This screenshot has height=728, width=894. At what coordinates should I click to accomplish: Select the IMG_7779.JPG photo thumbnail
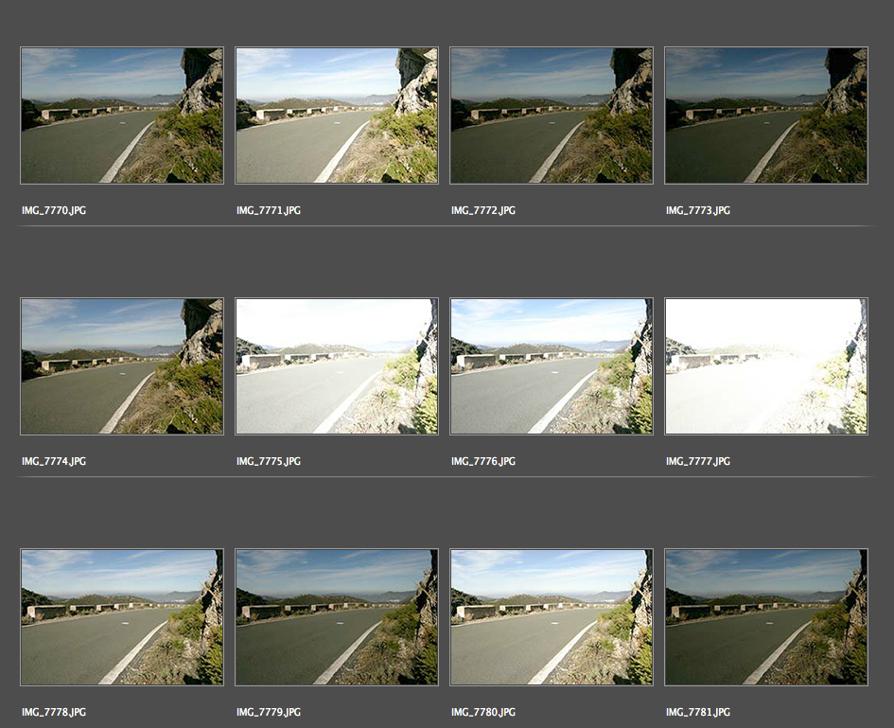click(x=337, y=617)
